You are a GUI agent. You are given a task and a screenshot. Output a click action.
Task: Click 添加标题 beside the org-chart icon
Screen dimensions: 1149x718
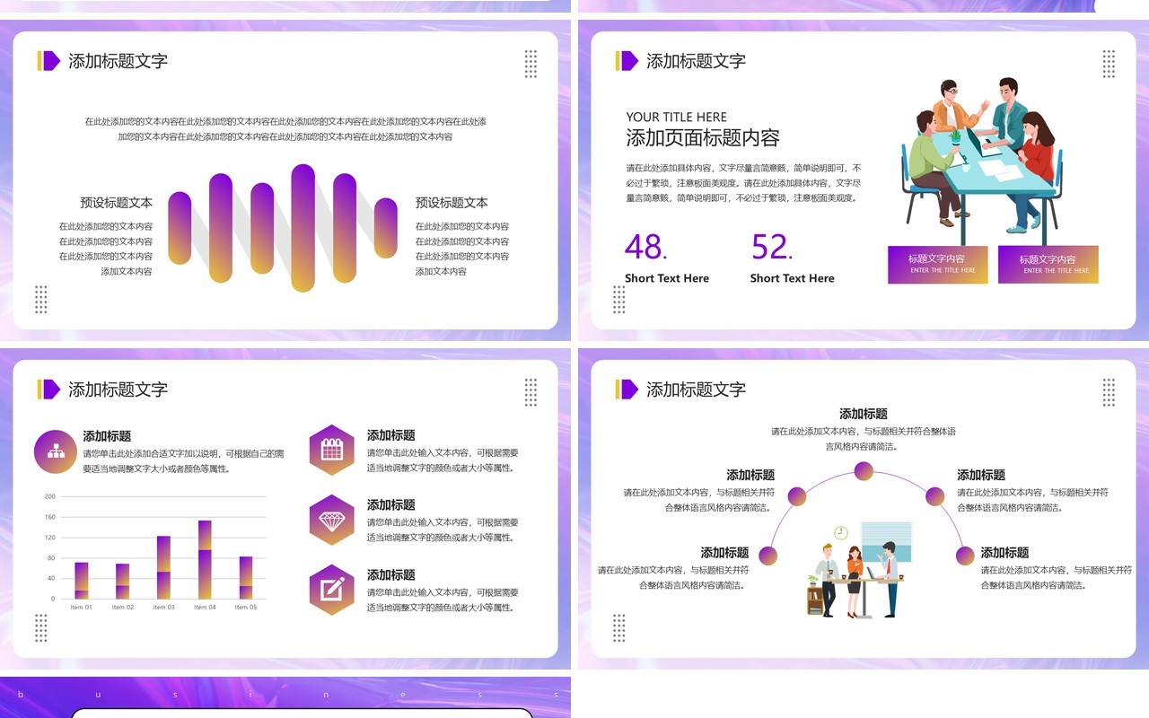pos(107,436)
